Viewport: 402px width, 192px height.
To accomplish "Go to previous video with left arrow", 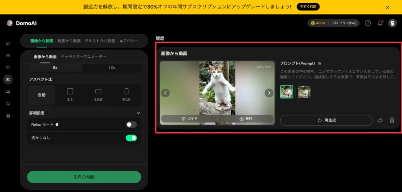I will [165, 93].
